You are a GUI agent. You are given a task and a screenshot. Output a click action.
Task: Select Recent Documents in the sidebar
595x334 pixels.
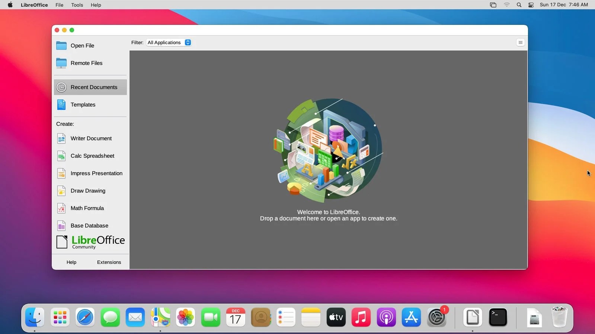pyautogui.click(x=90, y=87)
